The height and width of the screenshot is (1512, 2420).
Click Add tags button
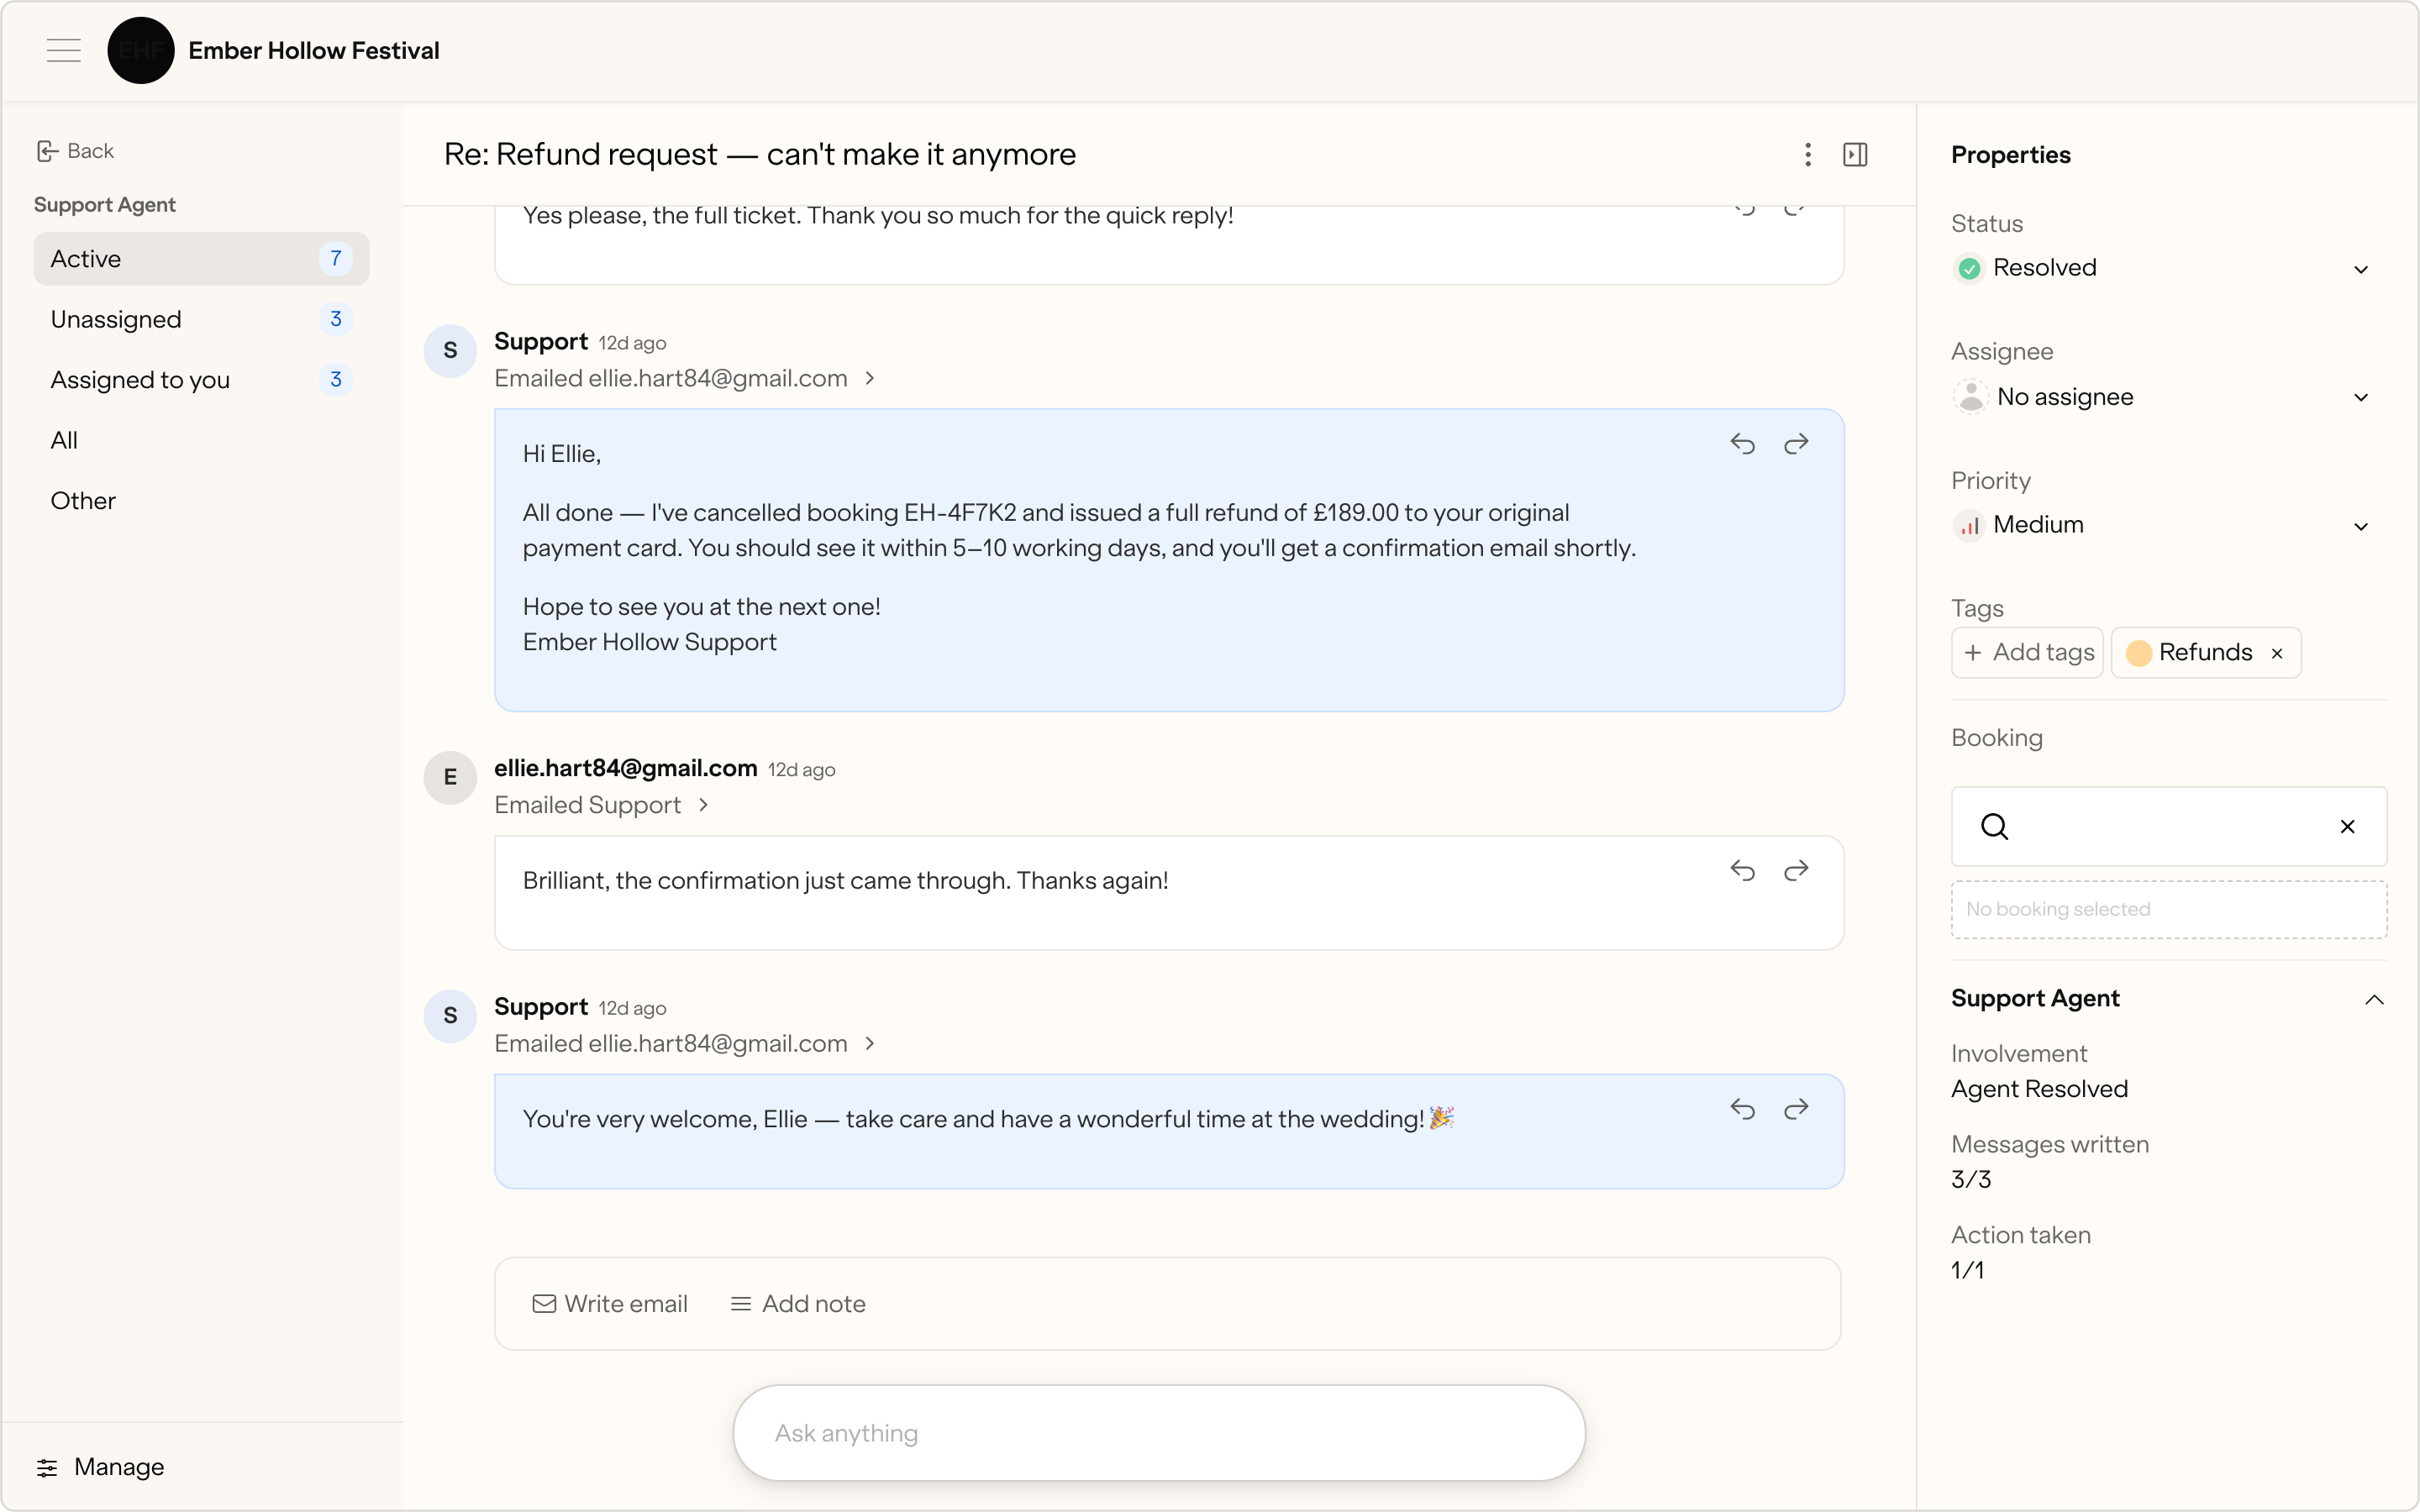2027,653
